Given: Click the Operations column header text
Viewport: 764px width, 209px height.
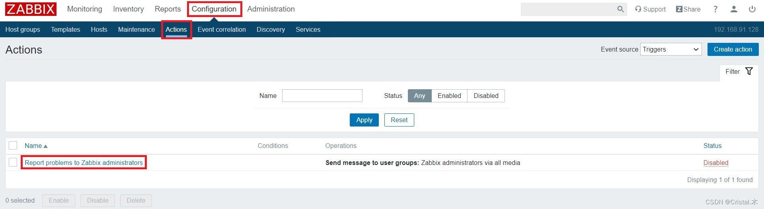Looking at the screenshot, I should click(341, 146).
